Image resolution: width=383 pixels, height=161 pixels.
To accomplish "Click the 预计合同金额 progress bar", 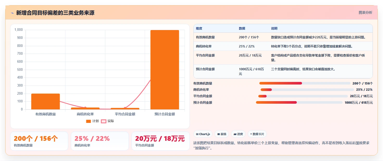I will coord(299,102).
